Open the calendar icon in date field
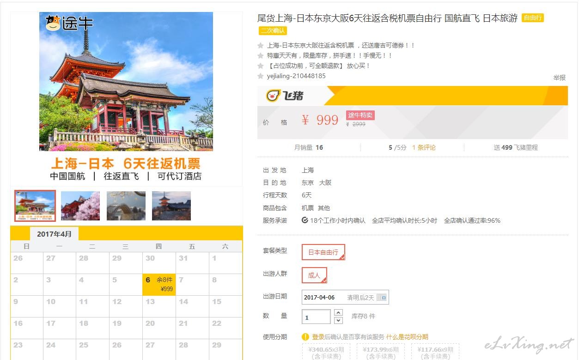The image size is (579, 360). (x=382, y=297)
